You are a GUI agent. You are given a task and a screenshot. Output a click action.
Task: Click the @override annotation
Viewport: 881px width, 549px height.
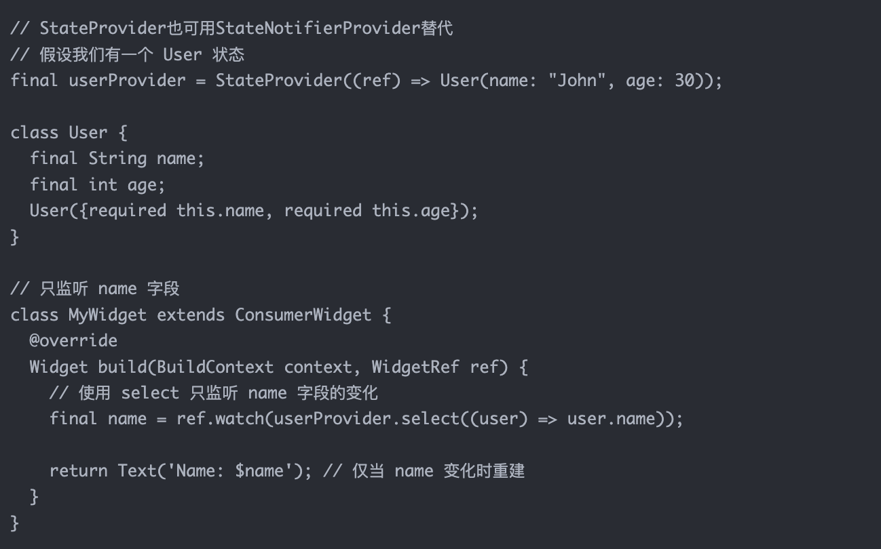[73, 341]
